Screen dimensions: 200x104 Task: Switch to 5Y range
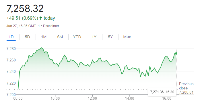point(110,37)
